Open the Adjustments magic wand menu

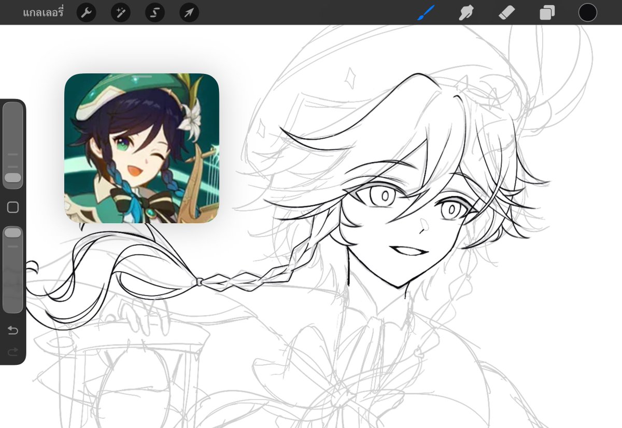121,12
